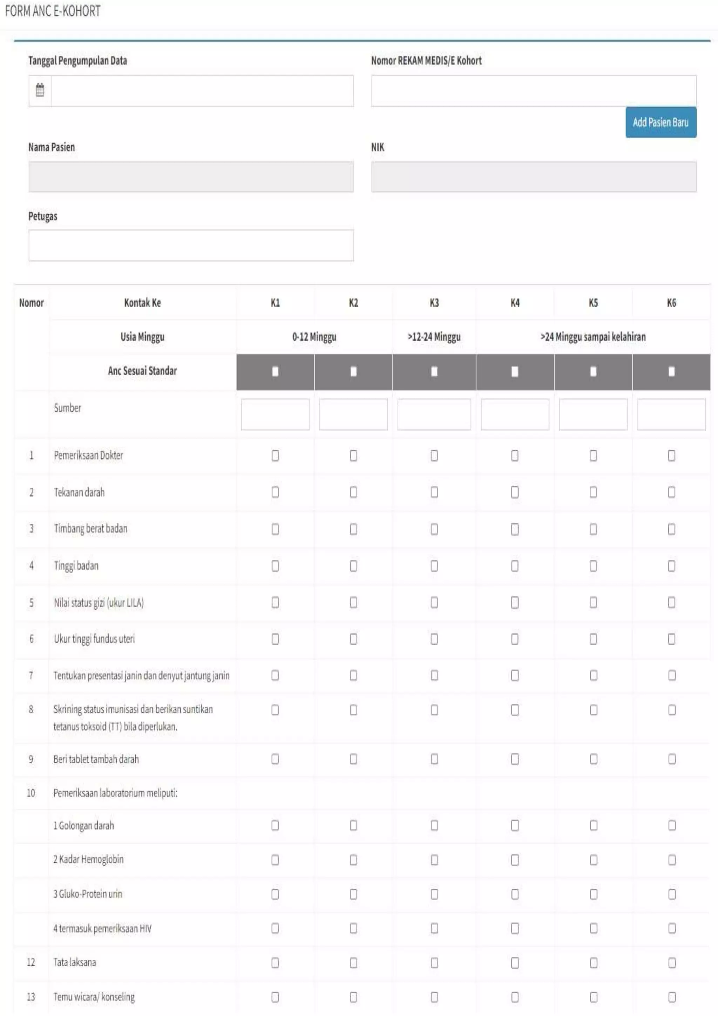Click the Nama Pasien field
Image resolution: width=718 pixels, height=1016 pixels.
191,176
